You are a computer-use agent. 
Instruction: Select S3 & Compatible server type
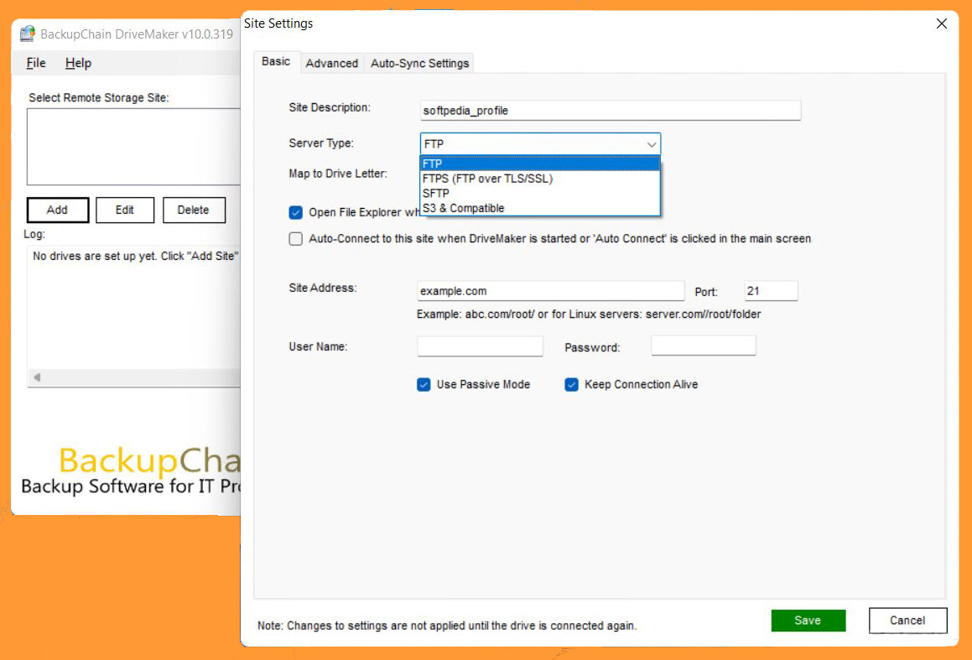coord(540,208)
